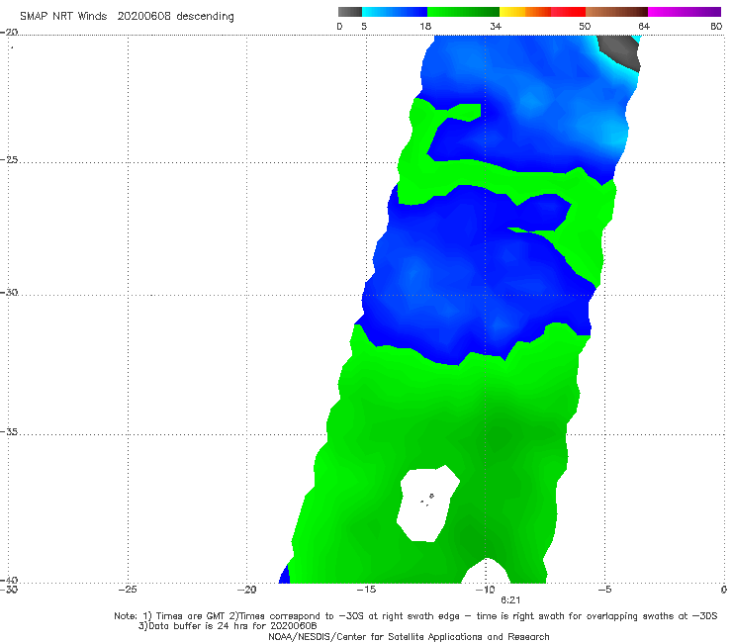The image size is (732, 643).
Task: Click the note line starting 'Note: 1) Times are GMT'
Action: (x=415, y=616)
